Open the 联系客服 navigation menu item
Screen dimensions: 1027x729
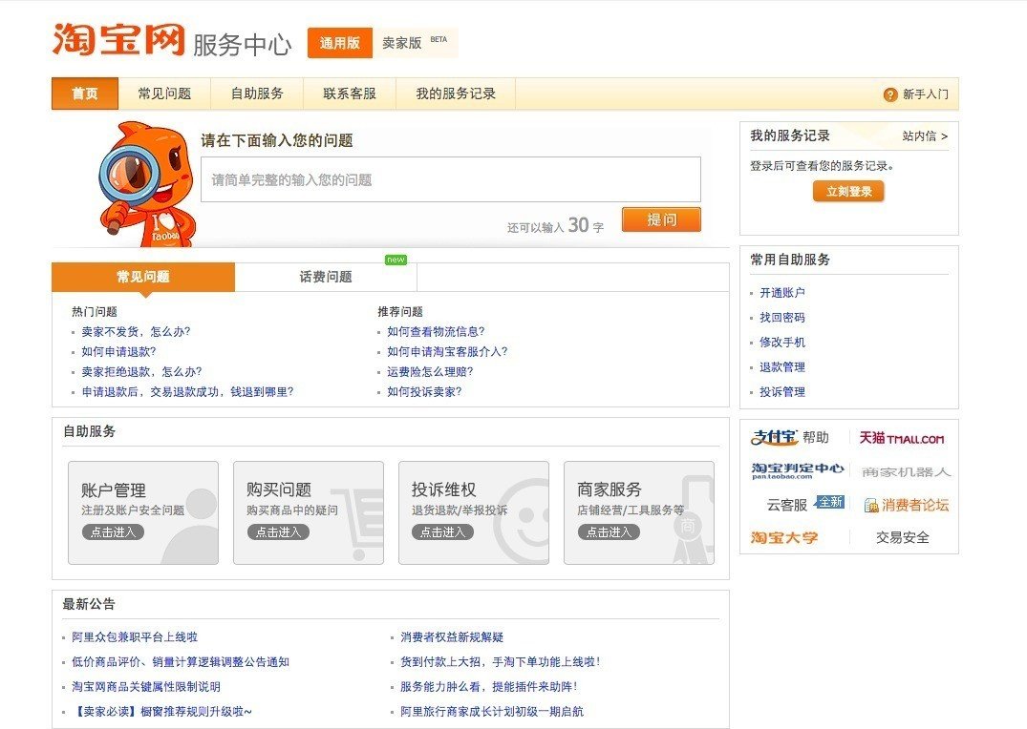(x=350, y=94)
